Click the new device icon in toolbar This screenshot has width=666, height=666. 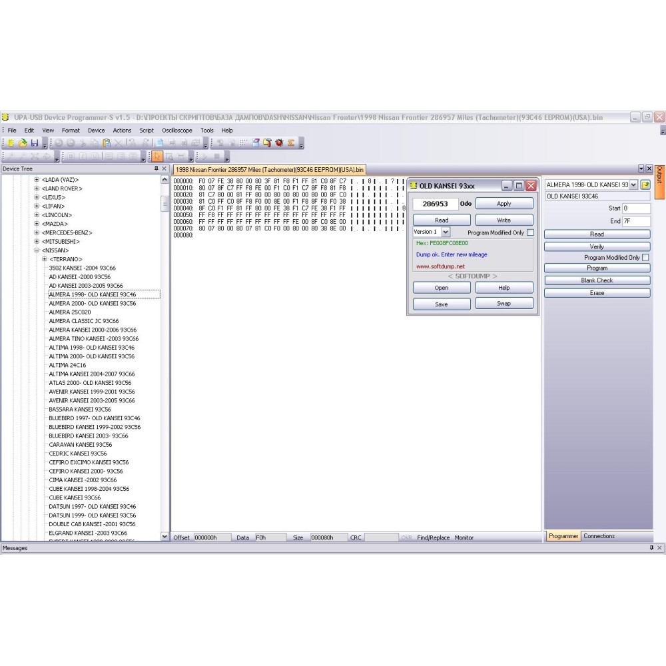point(11,143)
